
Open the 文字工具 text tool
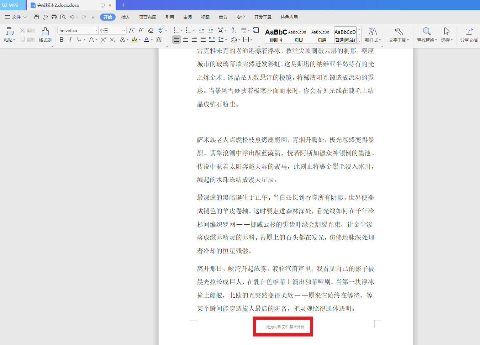point(399,36)
